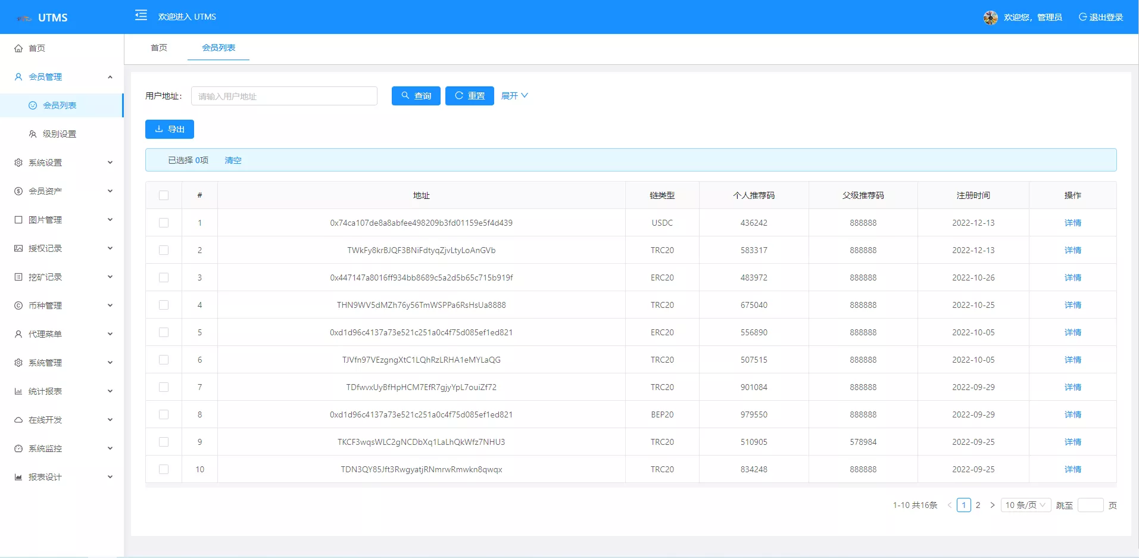Switch to the 首页 tab

(159, 48)
